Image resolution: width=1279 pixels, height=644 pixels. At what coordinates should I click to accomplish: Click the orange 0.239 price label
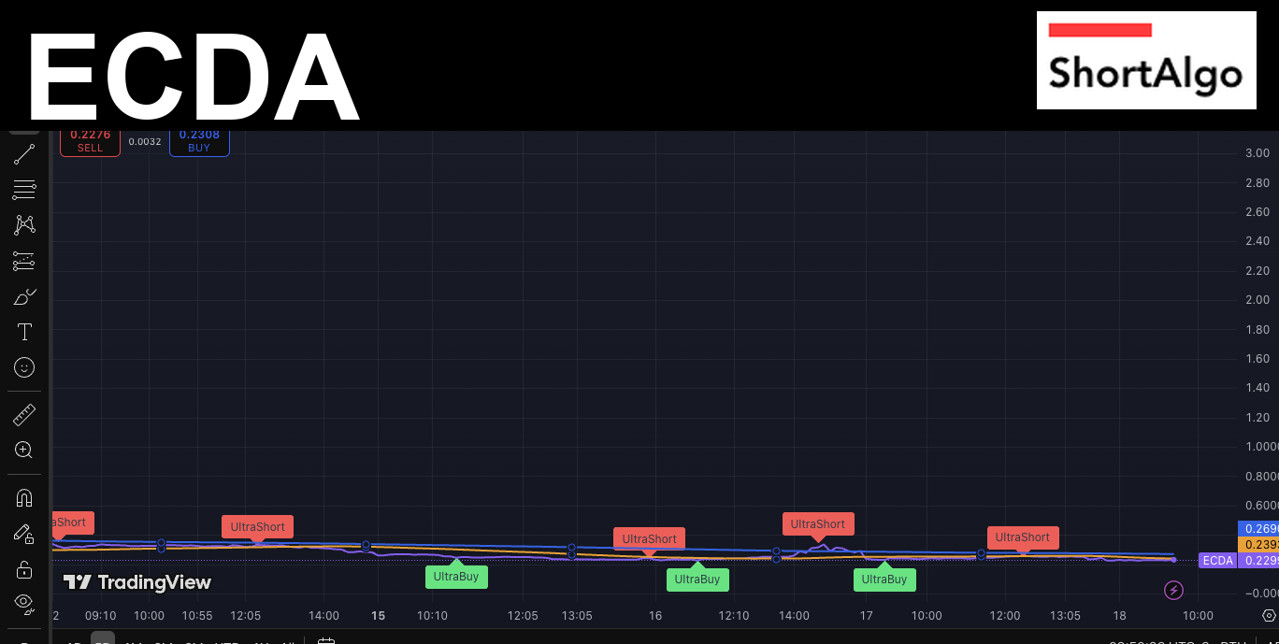pyautogui.click(x=1257, y=545)
